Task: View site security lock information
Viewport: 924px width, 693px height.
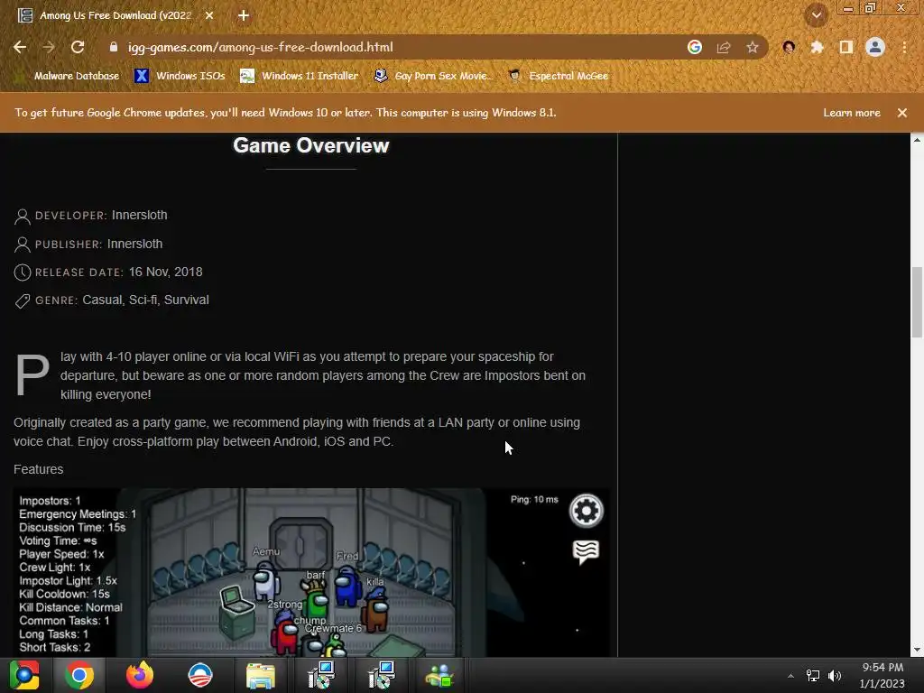Action: pos(114,47)
